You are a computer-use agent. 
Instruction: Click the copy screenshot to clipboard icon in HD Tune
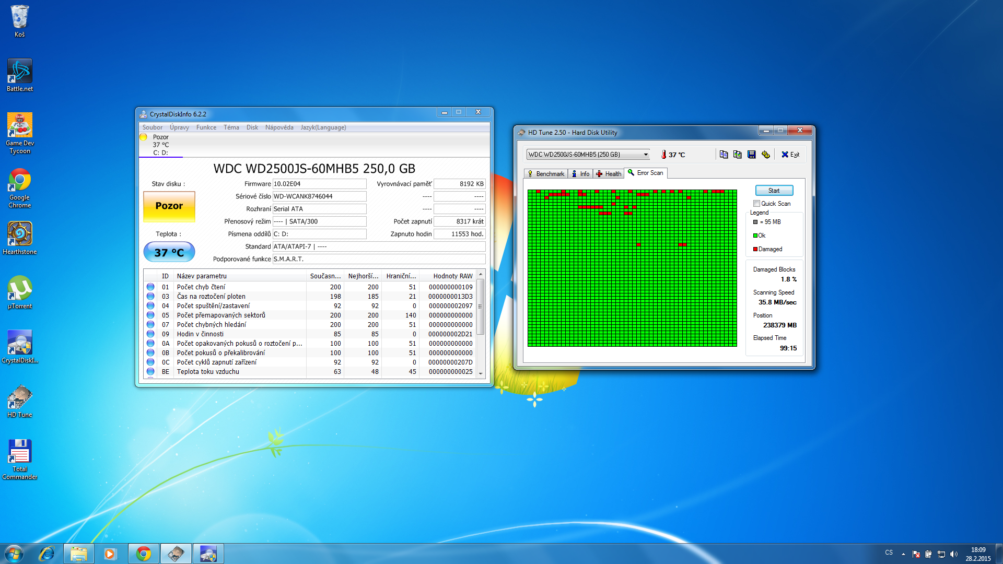(737, 155)
